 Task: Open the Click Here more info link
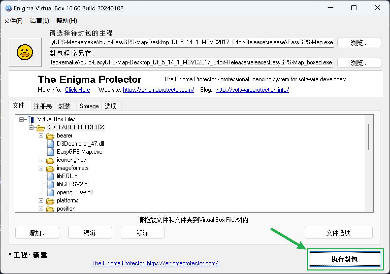point(77,90)
